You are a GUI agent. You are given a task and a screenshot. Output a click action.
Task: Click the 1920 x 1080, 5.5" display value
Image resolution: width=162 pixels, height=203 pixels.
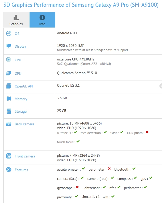coord(71,46)
